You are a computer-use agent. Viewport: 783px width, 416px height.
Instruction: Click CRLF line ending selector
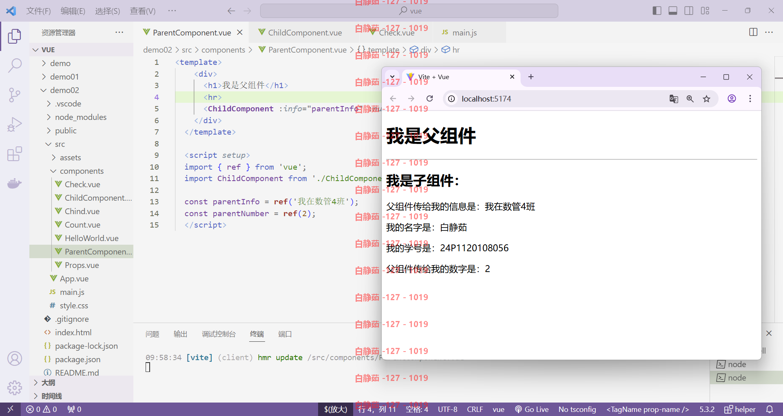tap(475, 409)
